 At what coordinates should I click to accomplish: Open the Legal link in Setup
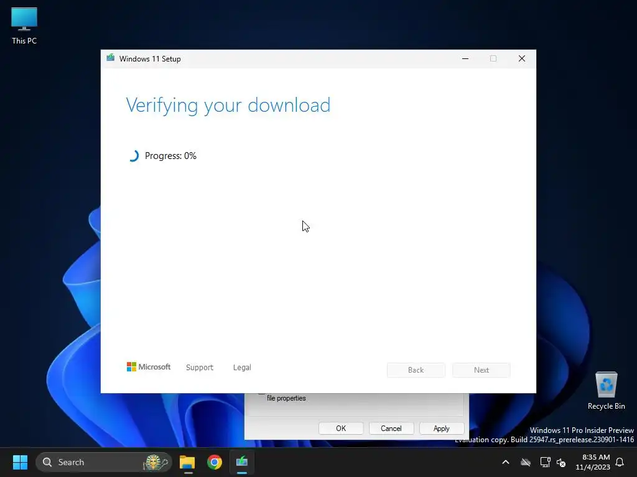242,367
